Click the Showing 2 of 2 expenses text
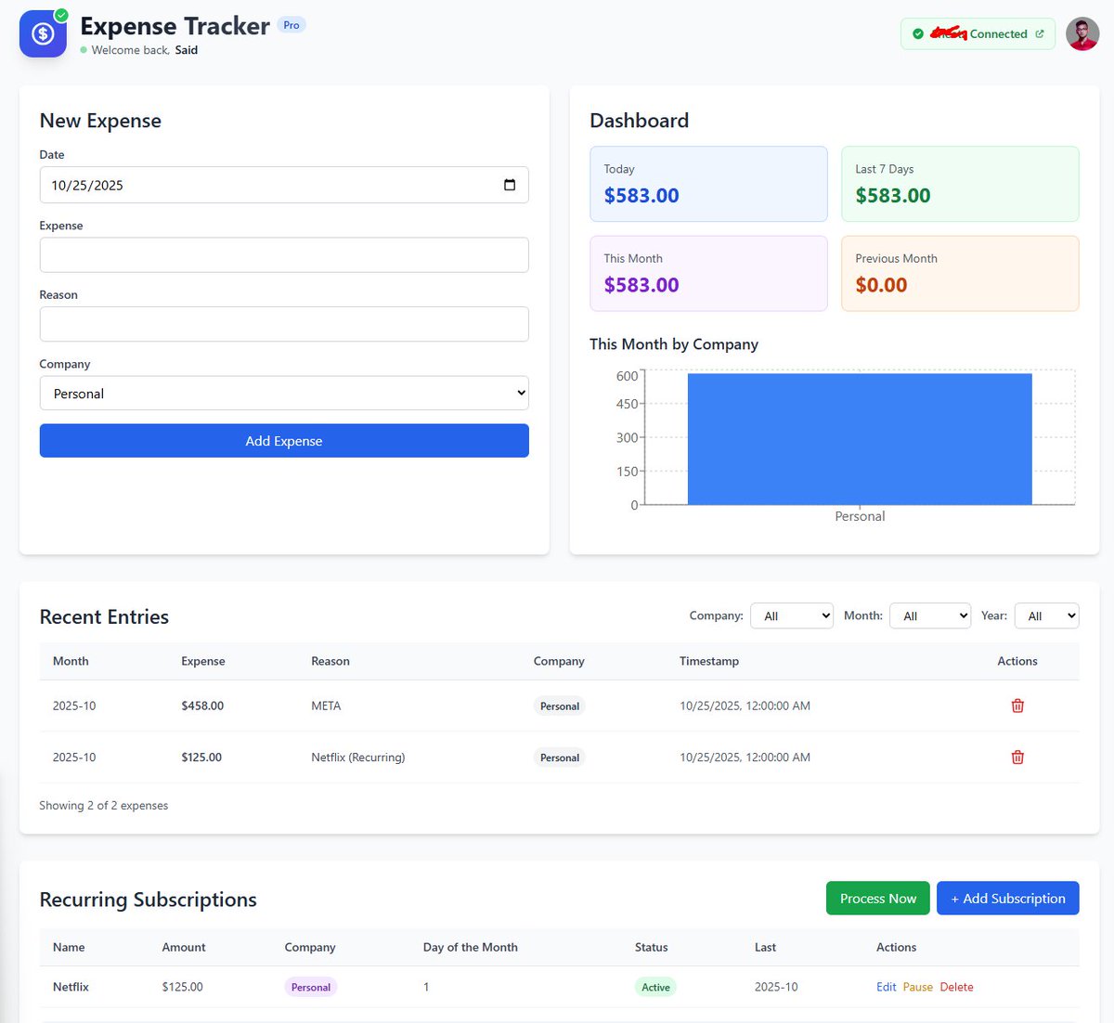Screen dimensions: 1114x1023 pyautogui.click(x=104, y=806)
